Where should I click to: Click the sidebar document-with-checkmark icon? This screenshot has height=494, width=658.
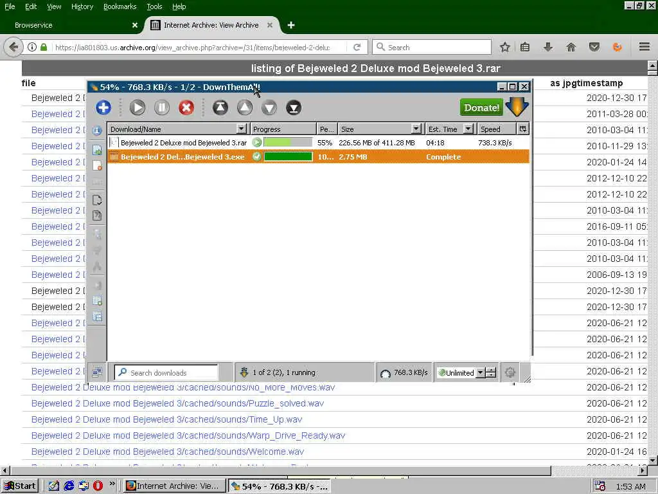97,200
